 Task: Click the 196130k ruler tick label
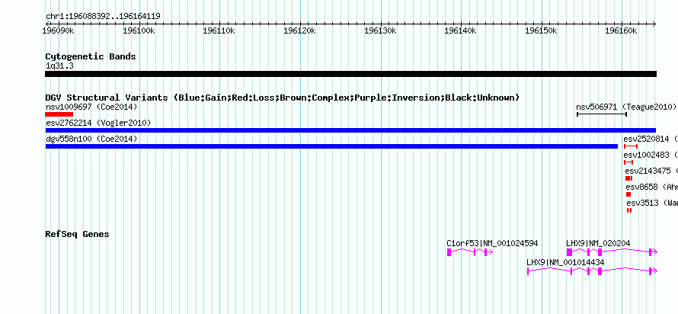coord(380,31)
